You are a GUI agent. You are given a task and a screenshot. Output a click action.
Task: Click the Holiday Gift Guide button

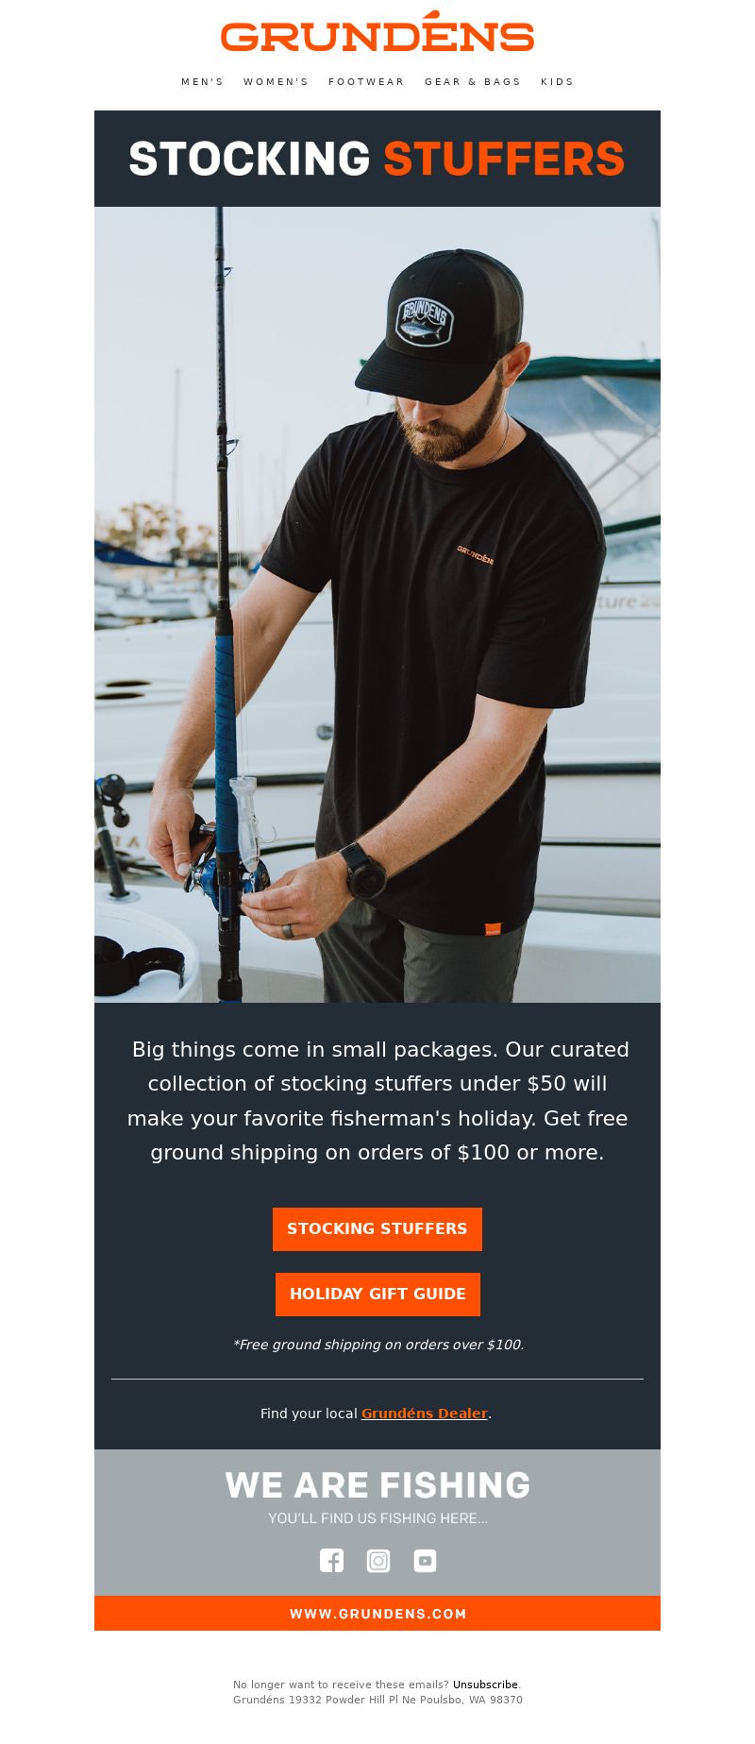tap(377, 1295)
